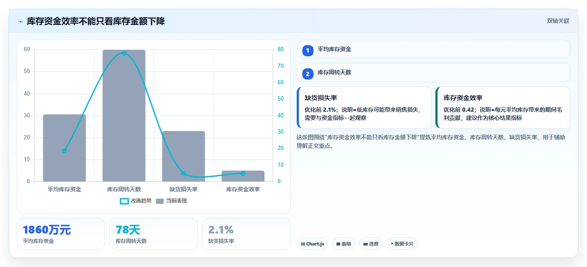Click the trend line point at 缺货损失率
587x267 pixels.
point(183,173)
